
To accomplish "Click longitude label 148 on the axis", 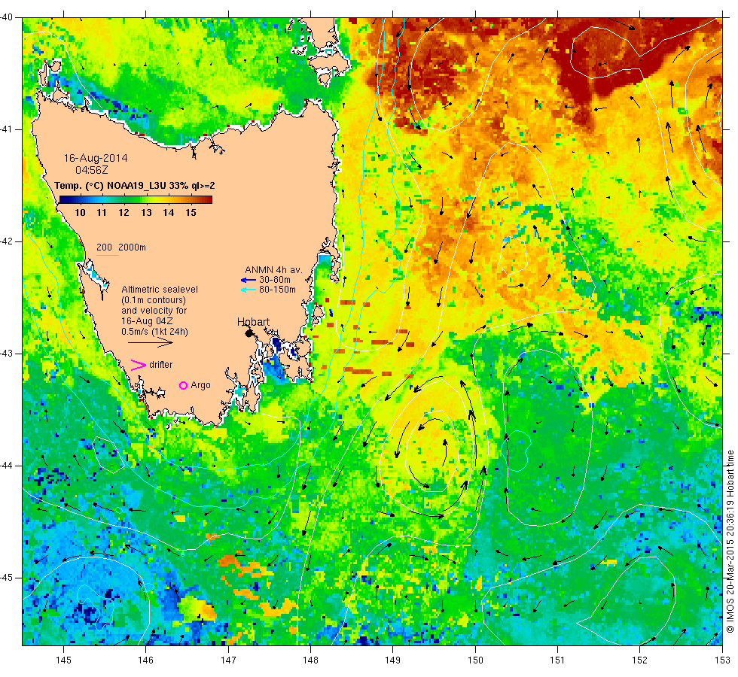I will (310, 660).
